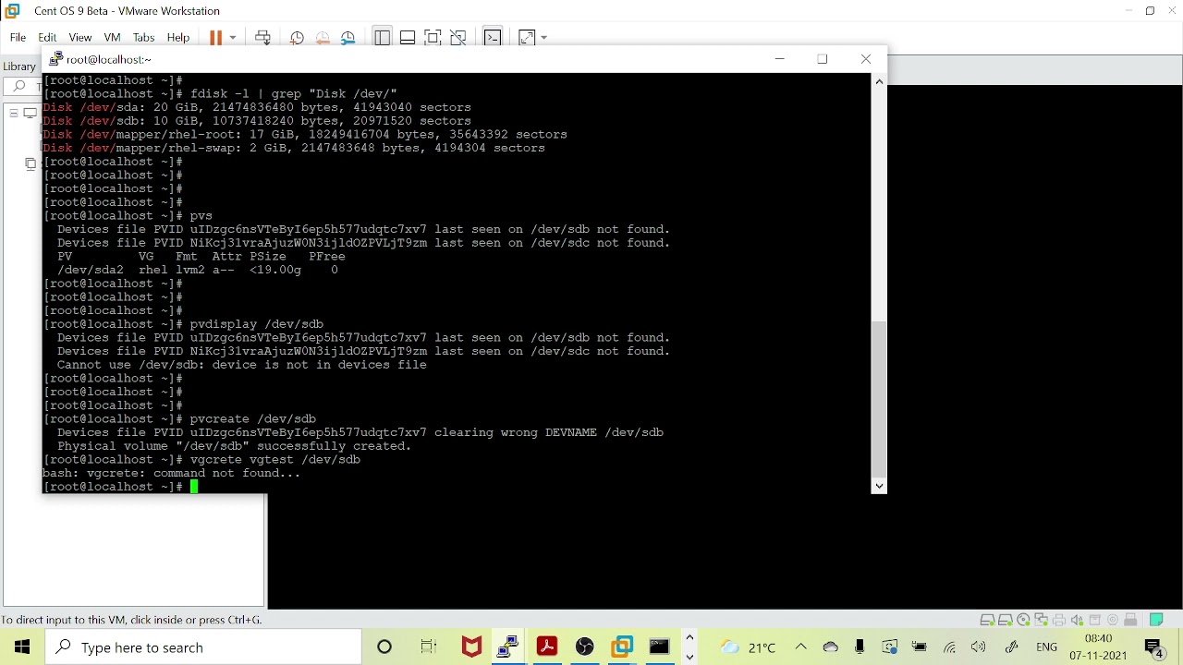Click the 'Disk /dev/mapper/rhel-swap' line
Viewport: 1183px width, 665px height.
click(295, 148)
